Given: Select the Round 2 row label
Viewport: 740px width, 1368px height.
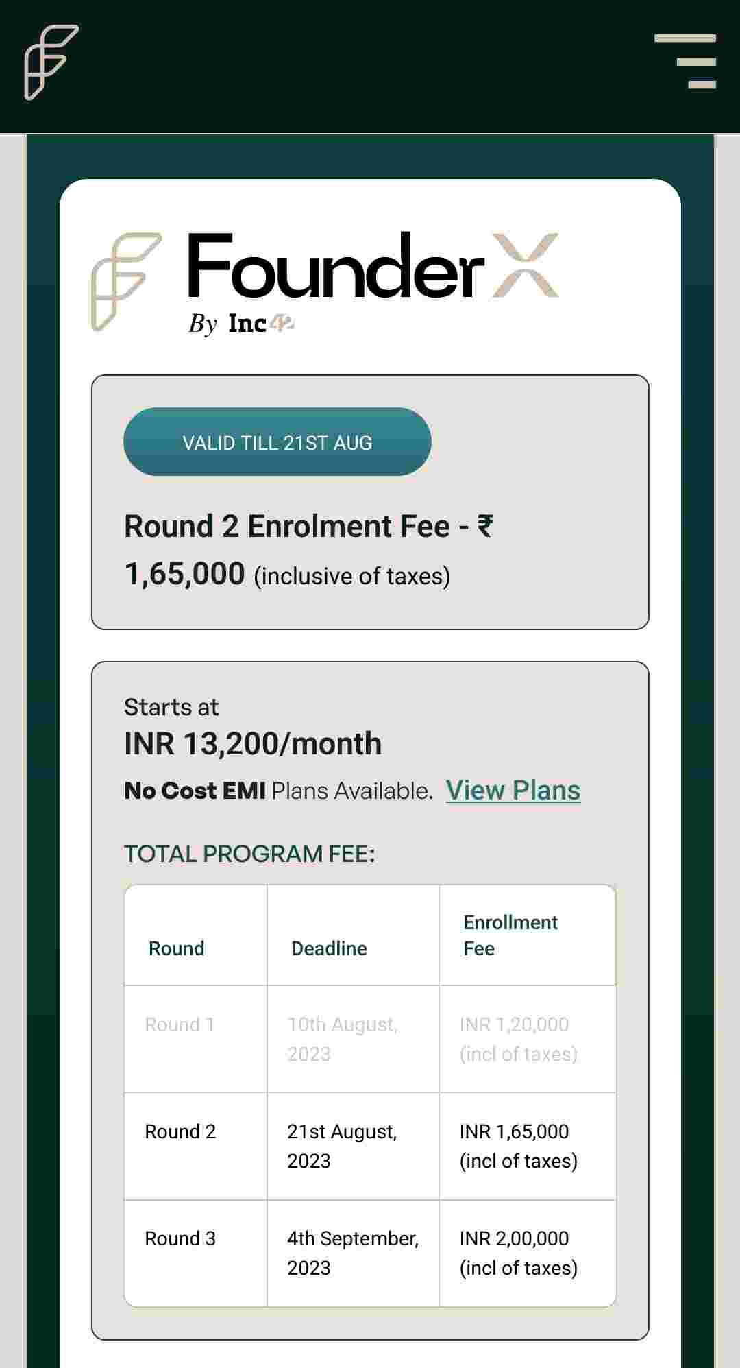Looking at the screenshot, I should click(x=180, y=1131).
